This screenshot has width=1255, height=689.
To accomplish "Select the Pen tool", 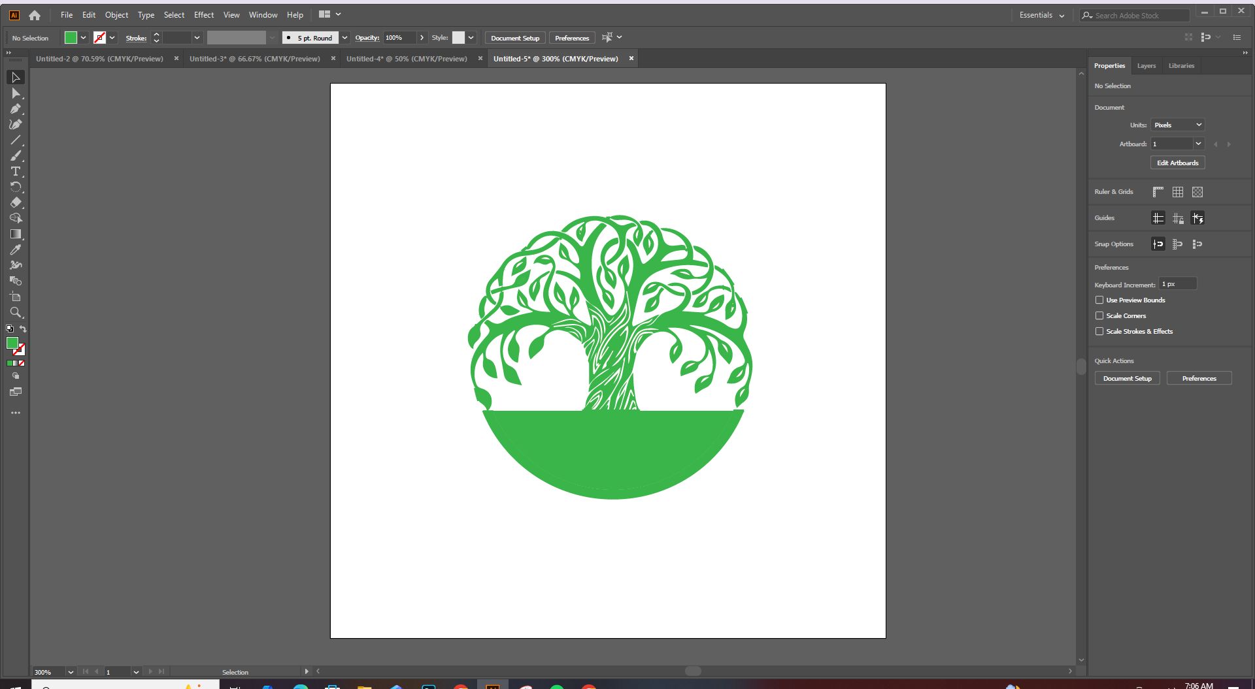I will (16, 109).
